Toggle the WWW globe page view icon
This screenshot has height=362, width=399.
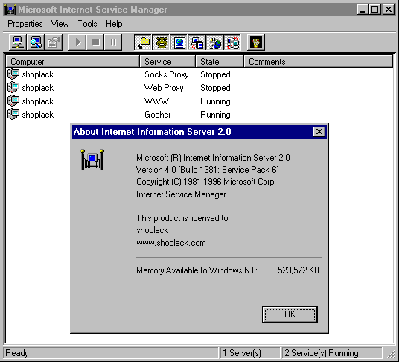coord(179,42)
